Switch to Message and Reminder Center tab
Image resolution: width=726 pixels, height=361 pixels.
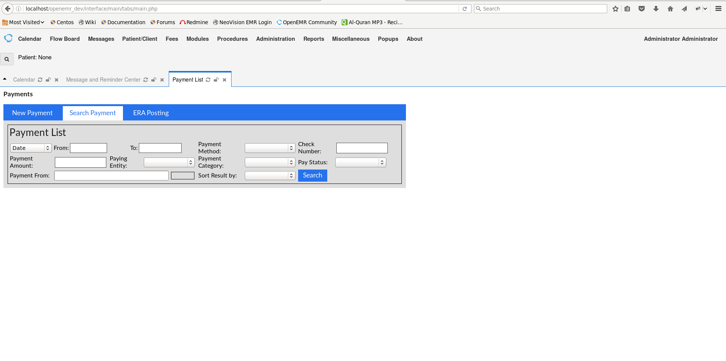click(103, 80)
